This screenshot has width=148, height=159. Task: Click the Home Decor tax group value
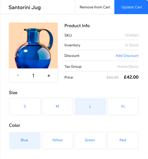point(128,67)
